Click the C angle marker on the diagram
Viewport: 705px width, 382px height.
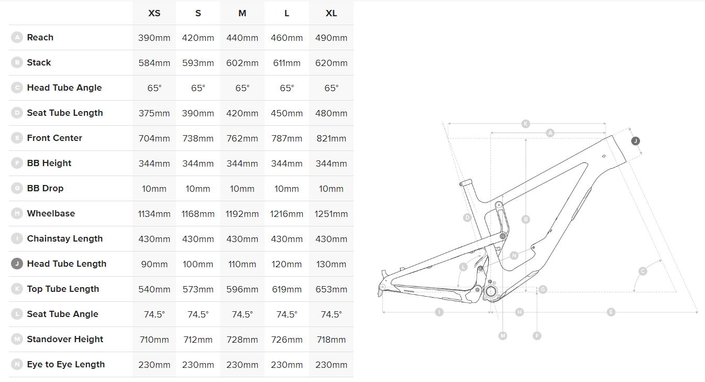pos(643,271)
